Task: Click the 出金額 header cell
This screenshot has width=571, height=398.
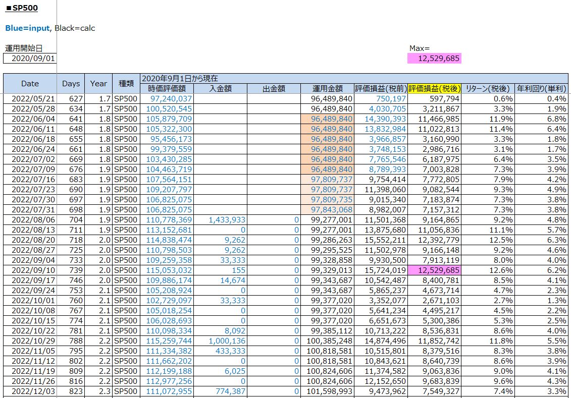Action: point(274,89)
